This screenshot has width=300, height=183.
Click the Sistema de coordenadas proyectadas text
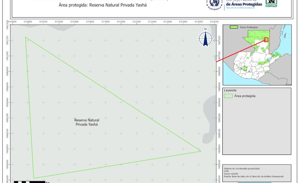242,168
